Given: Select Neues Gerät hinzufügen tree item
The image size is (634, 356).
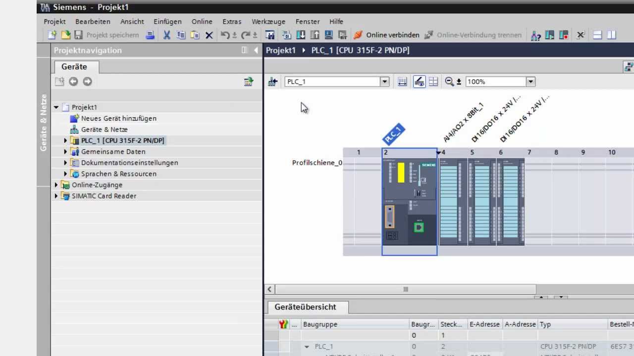Looking at the screenshot, I should (113, 118).
